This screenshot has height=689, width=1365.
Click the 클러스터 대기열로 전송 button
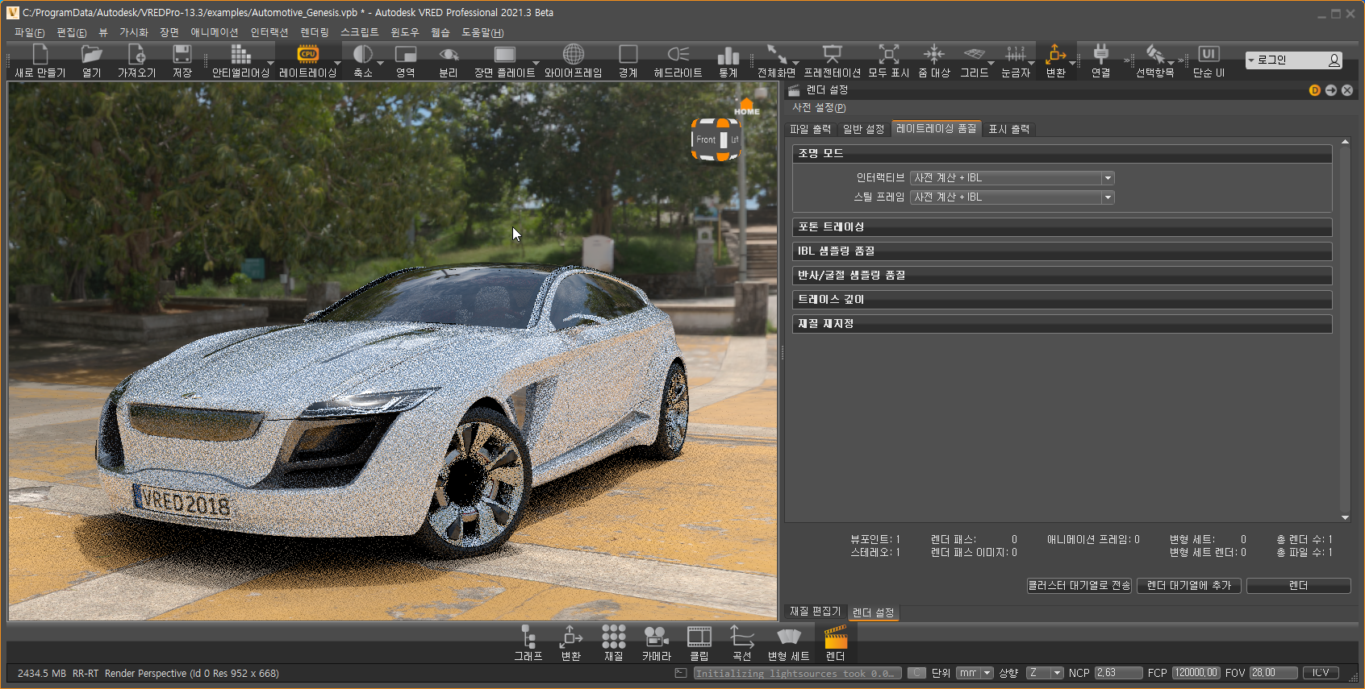1079,586
